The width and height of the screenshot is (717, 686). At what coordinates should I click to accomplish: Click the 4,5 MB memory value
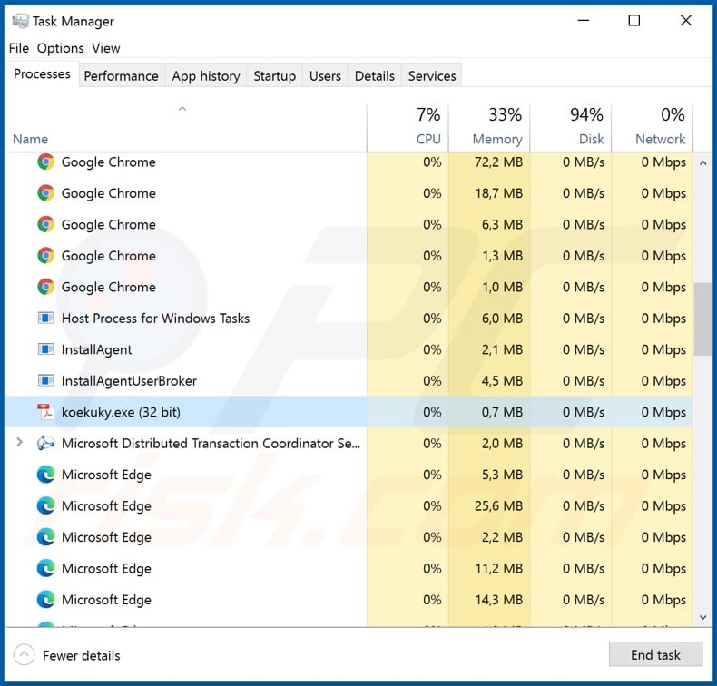click(502, 381)
